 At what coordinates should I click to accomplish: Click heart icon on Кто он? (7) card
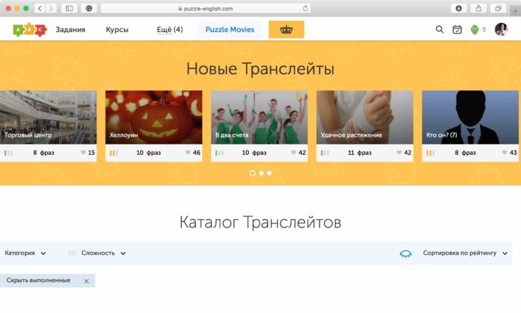tap(504, 153)
